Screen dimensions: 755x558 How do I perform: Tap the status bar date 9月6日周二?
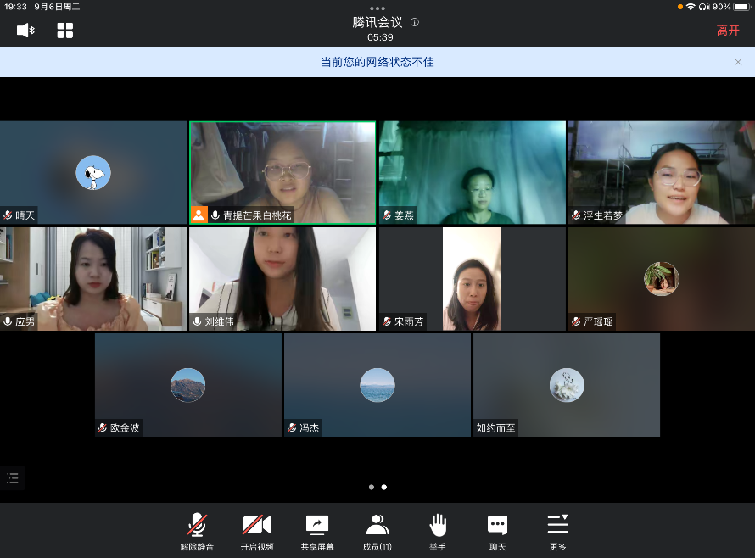point(57,7)
